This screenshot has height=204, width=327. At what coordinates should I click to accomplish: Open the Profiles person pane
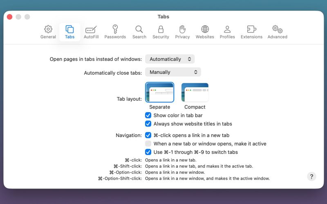coord(227,32)
